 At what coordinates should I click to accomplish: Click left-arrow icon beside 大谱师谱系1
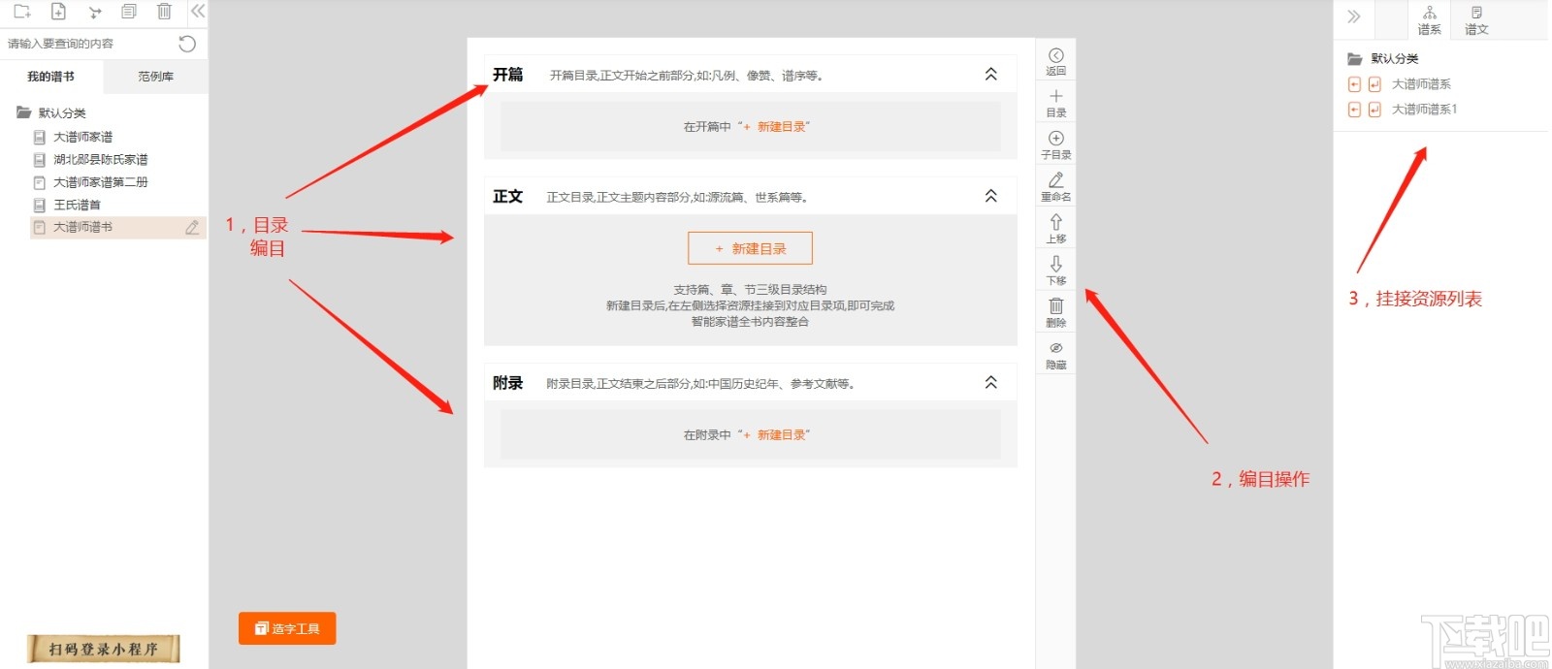[1355, 110]
